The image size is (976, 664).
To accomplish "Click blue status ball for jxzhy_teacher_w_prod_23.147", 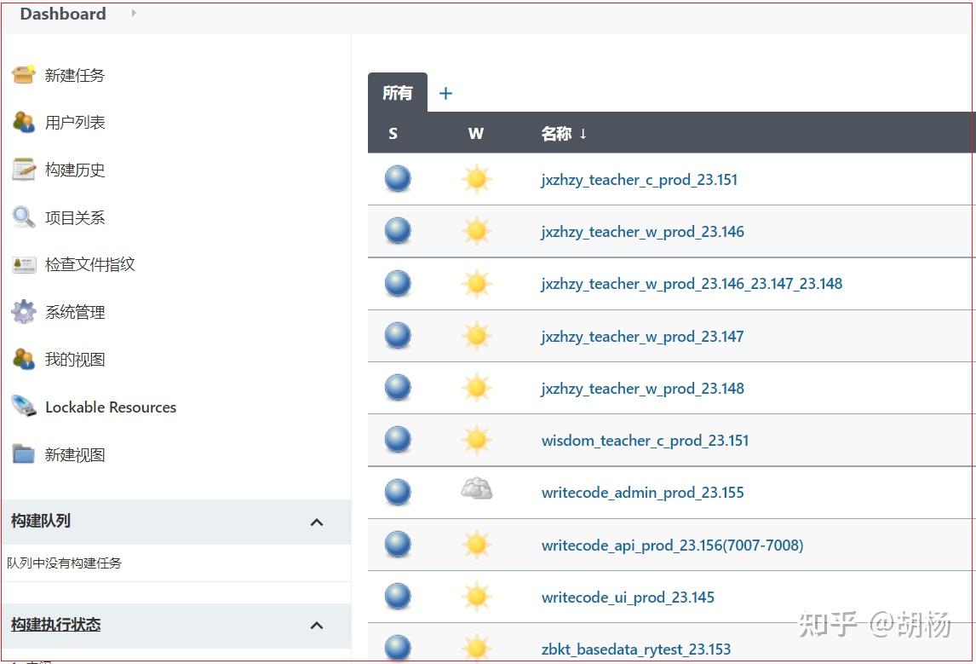I will pyautogui.click(x=398, y=336).
